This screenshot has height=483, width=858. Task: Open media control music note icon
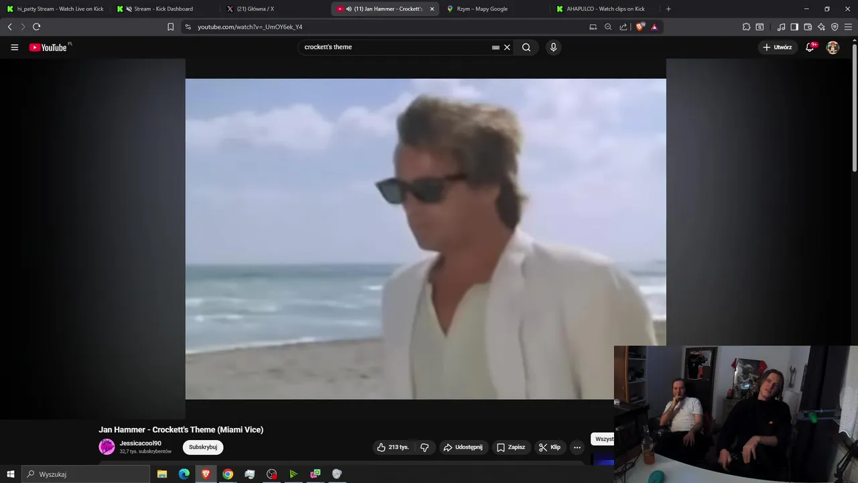781,27
